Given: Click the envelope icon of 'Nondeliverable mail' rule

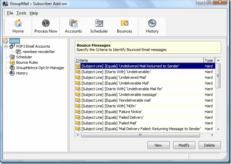Looking at the screenshot, I should (78, 100).
